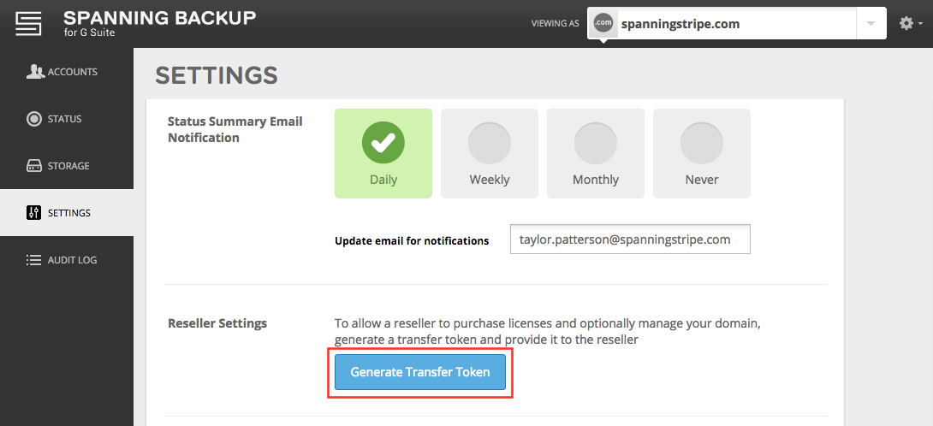This screenshot has width=933, height=426.
Task: Select the Monthly email notification option
Action: pos(596,153)
